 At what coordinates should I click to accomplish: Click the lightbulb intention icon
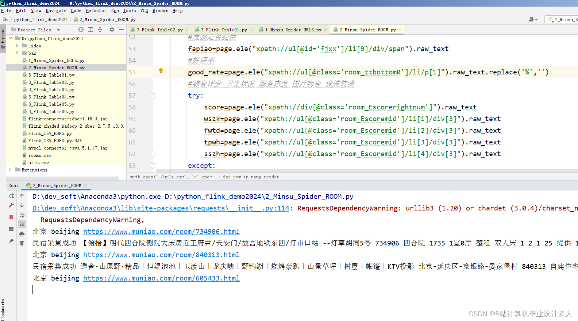pos(161,71)
